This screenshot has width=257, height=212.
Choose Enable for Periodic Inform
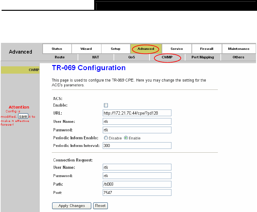click(126, 138)
